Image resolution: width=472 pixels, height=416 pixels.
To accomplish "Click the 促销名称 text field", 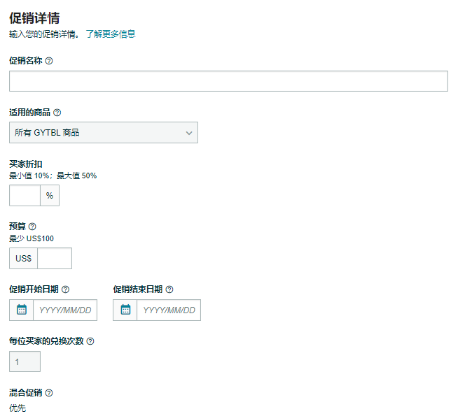I will pos(228,81).
